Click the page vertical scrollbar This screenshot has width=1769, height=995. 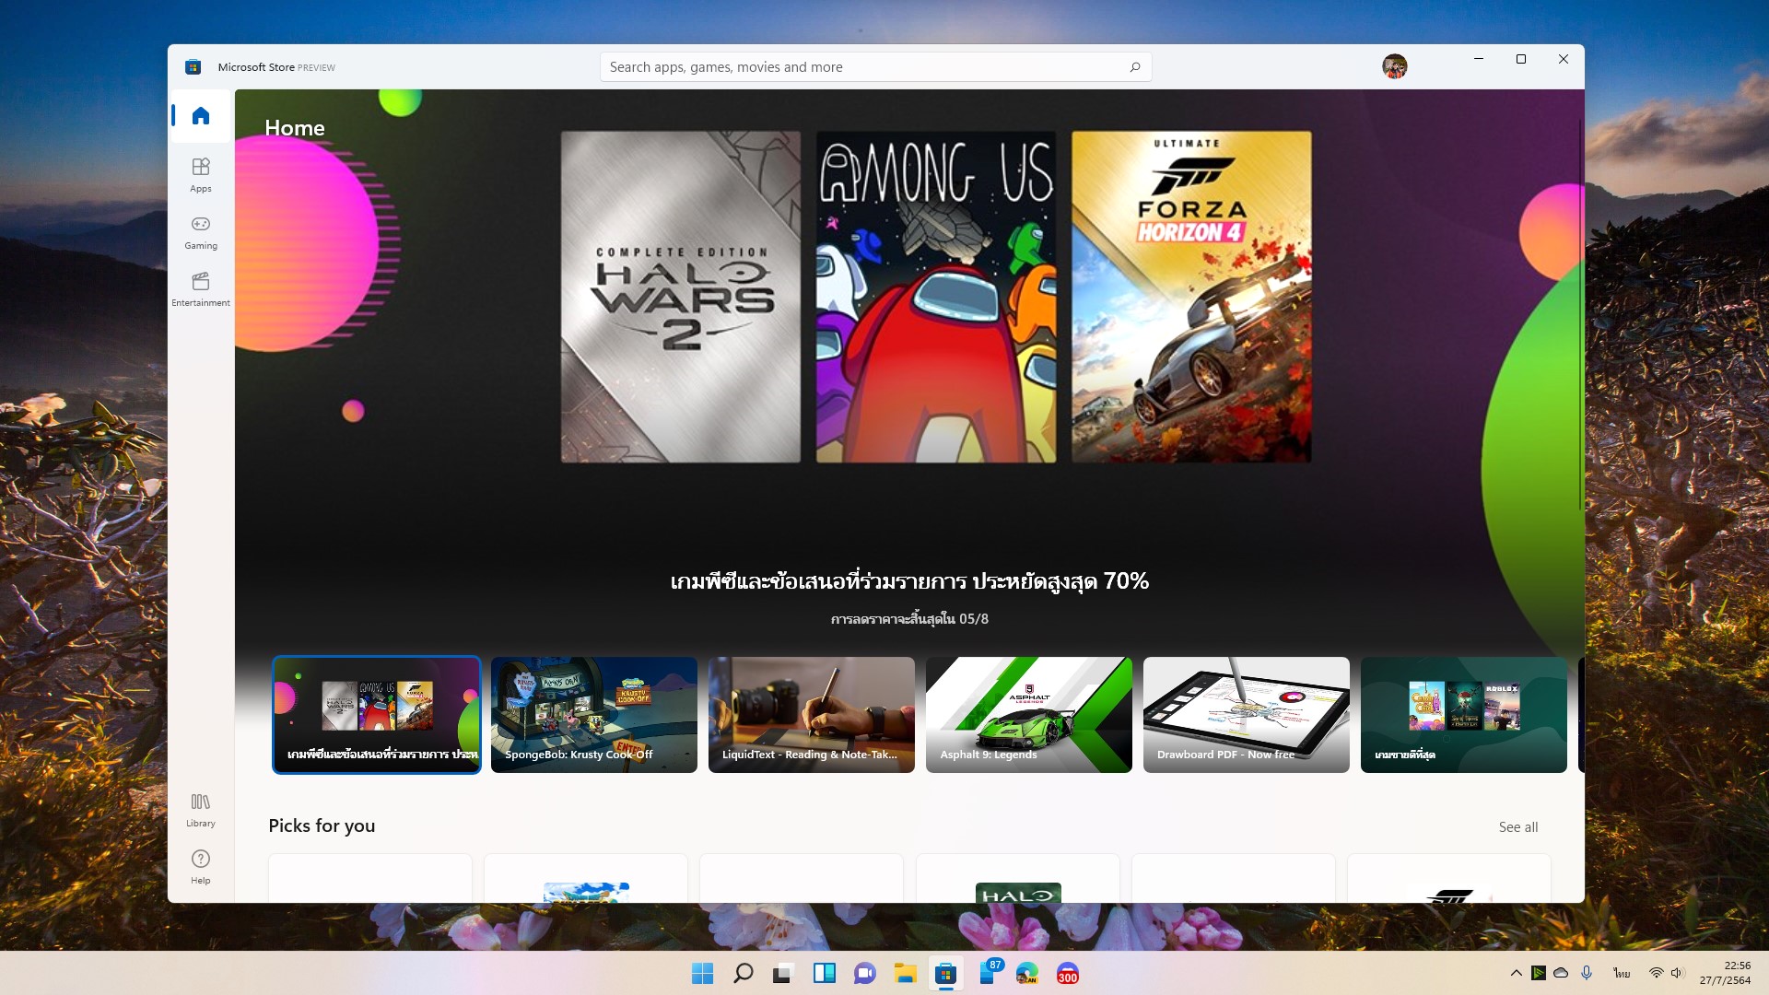click(x=1581, y=313)
